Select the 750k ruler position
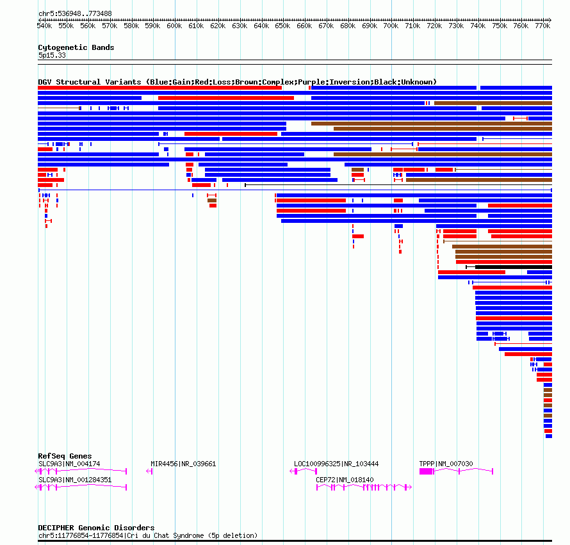 (x=500, y=26)
